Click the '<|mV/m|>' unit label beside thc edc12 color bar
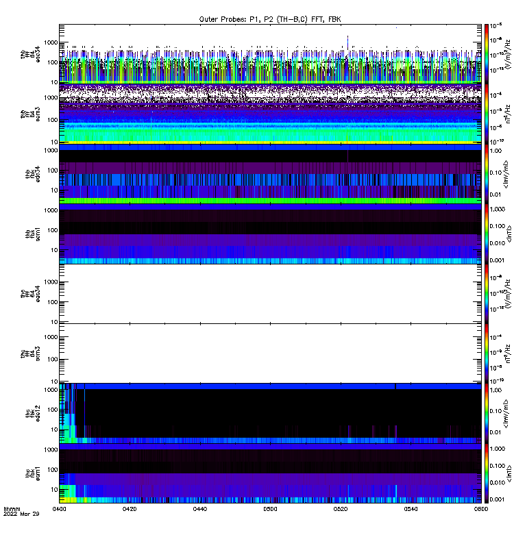This screenshot has height=548, width=514. pos(506,414)
